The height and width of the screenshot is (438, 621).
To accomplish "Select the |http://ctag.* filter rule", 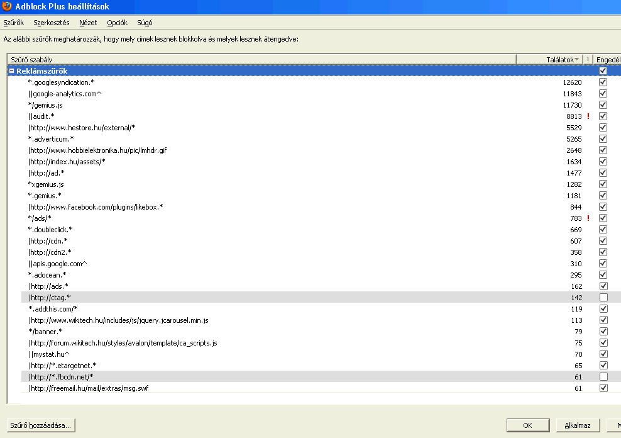I will 50,297.
